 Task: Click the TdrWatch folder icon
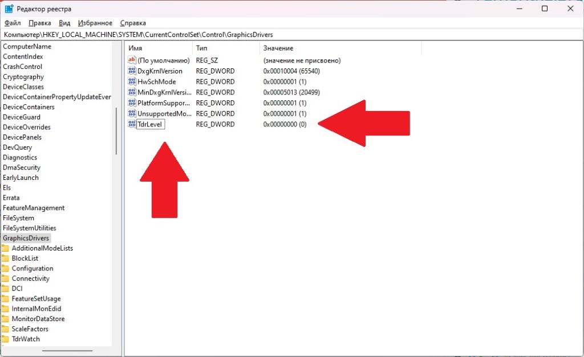[x=5, y=339]
